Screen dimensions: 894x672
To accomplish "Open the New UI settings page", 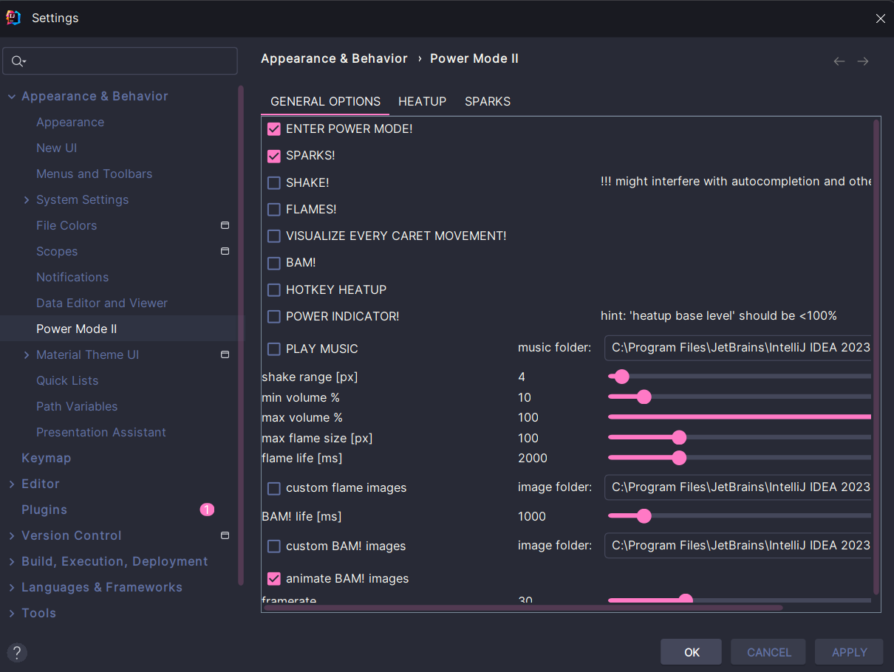I will pos(57,148).
